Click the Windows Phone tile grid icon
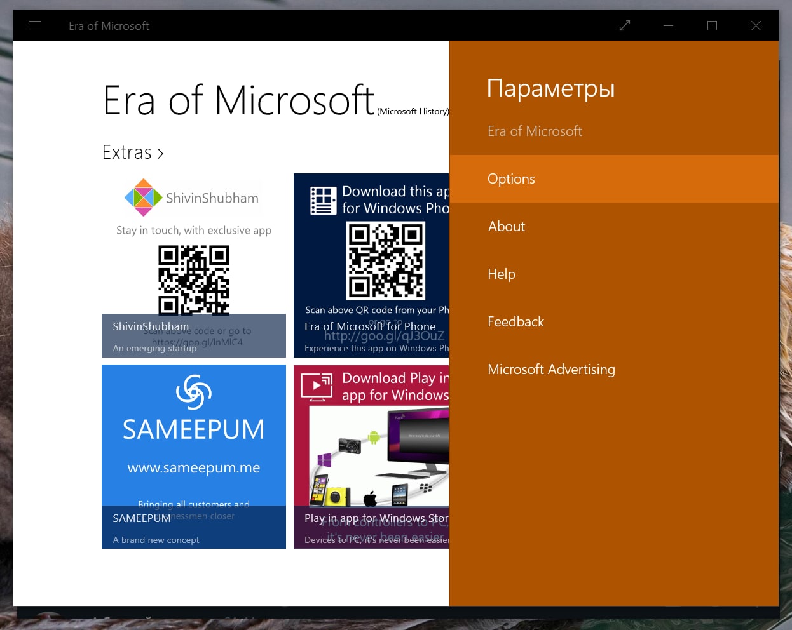The width and height of the screenshot is (792, 630). tap(323, 200)
